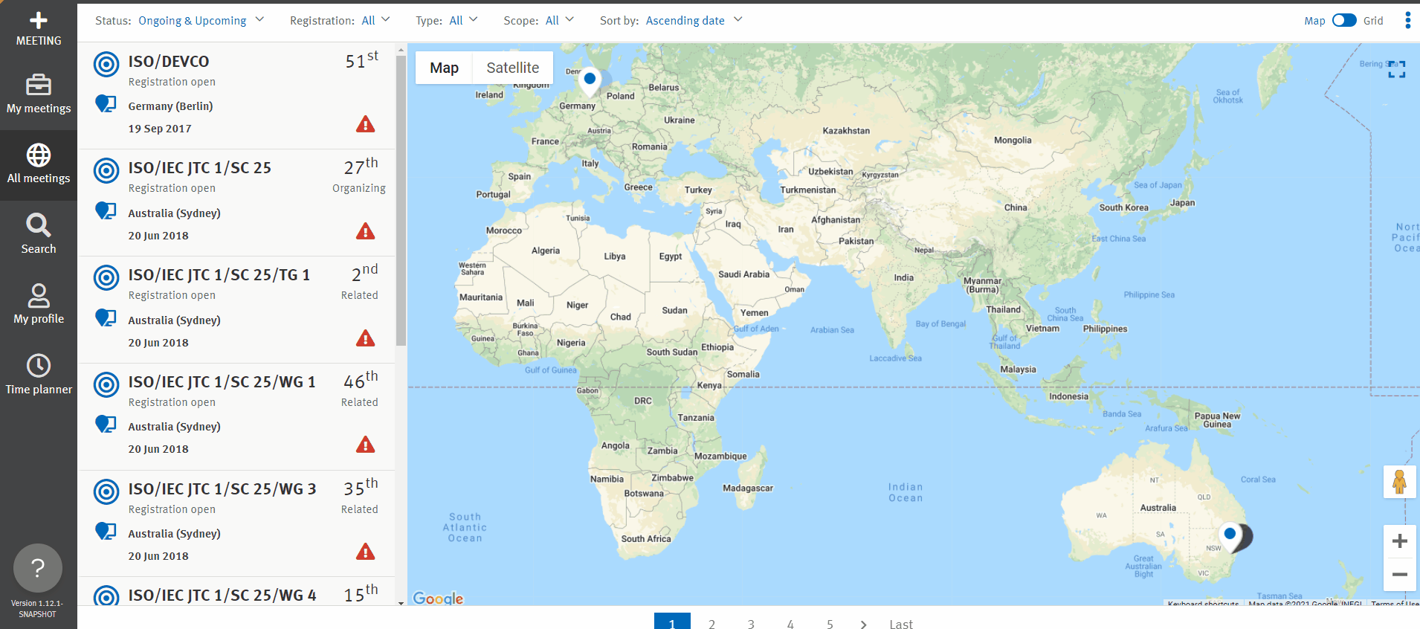1420x629 pixels.
Task: Switch to Satellite map view
Action: [512, 68]
